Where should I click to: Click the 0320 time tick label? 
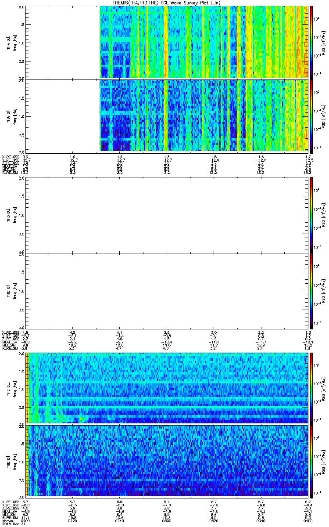click(x=213, y=520)
